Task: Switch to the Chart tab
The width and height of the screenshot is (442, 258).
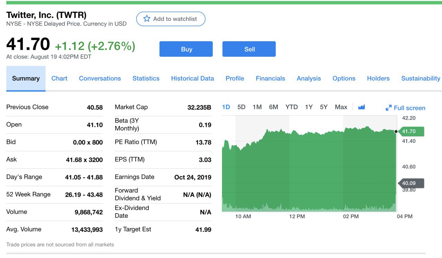Action: (59, 79)
